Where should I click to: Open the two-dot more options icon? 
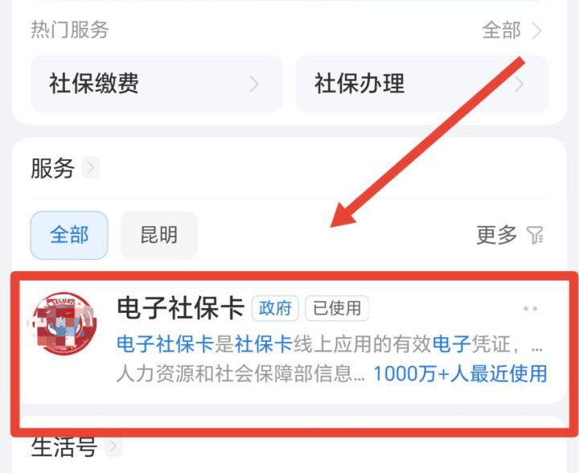(x=530, y=308)
